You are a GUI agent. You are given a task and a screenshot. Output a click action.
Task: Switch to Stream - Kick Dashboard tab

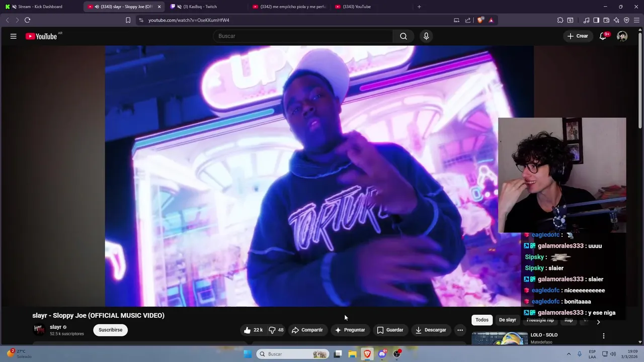40,7
